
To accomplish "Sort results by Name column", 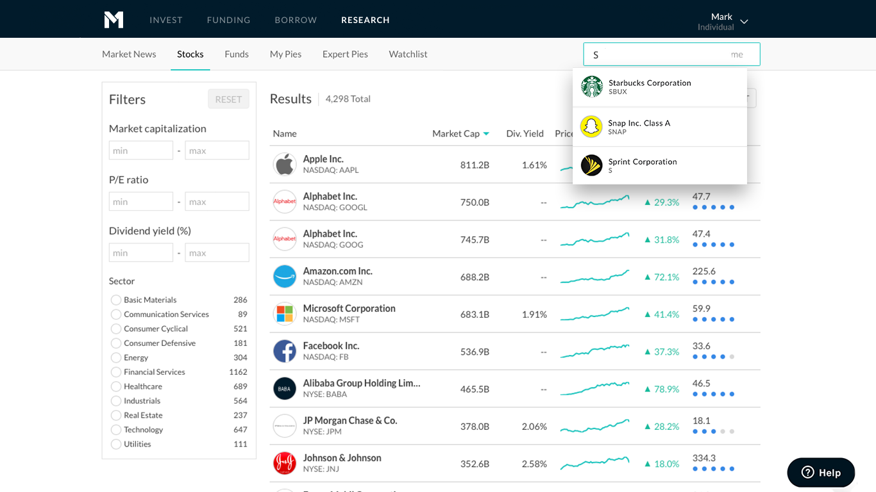I will (285, 133).
